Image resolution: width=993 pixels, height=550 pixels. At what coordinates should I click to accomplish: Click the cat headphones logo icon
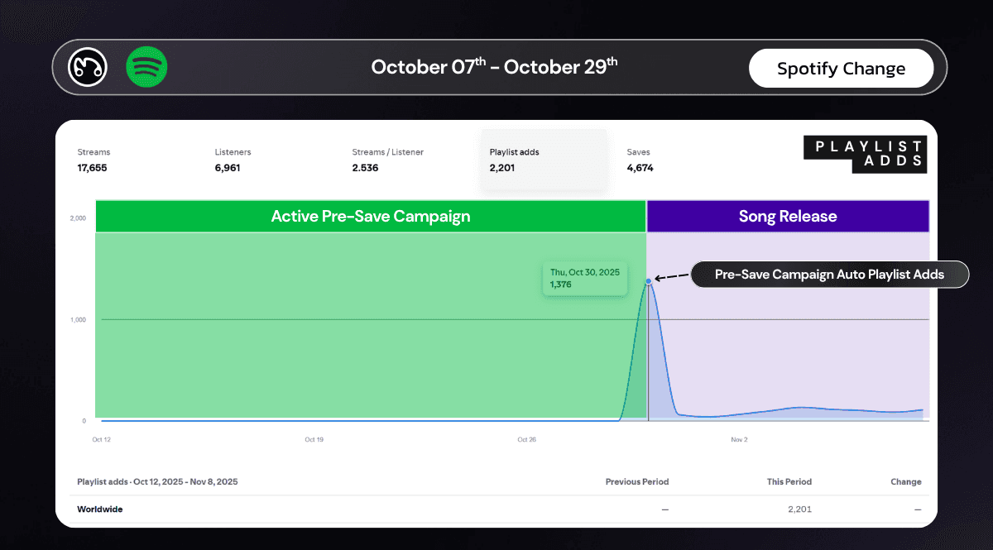(86, 68)
